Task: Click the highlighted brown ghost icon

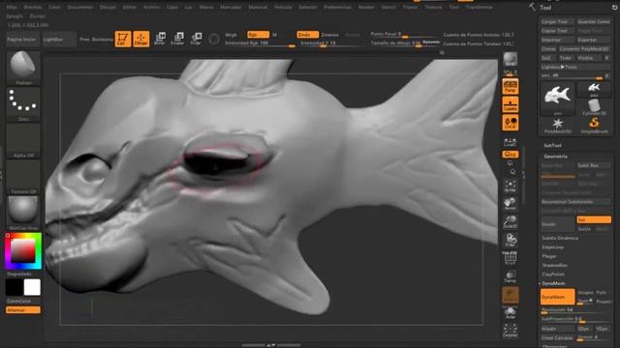Action: tap(511, 295)
